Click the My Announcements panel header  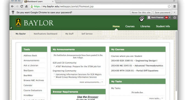coord(78,49)
